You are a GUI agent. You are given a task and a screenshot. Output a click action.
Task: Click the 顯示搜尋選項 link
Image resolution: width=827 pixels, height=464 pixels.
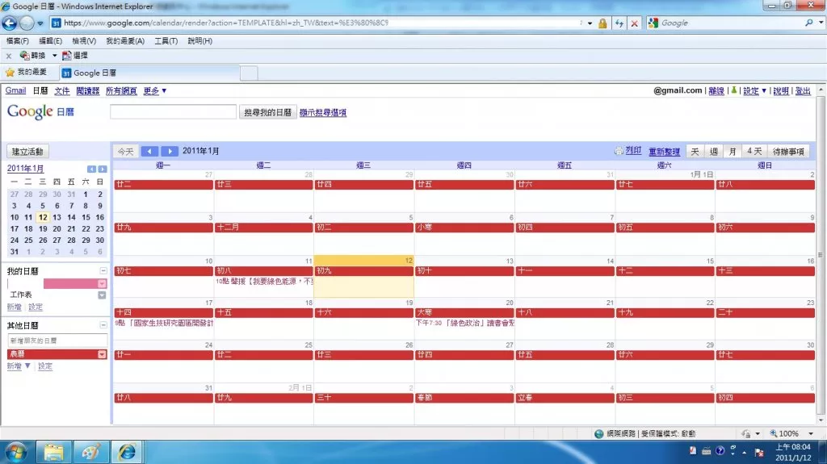[323, 113]
